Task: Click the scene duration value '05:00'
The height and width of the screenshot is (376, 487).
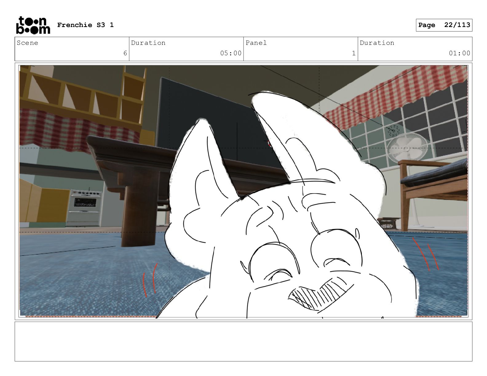Action: [231, 53]
